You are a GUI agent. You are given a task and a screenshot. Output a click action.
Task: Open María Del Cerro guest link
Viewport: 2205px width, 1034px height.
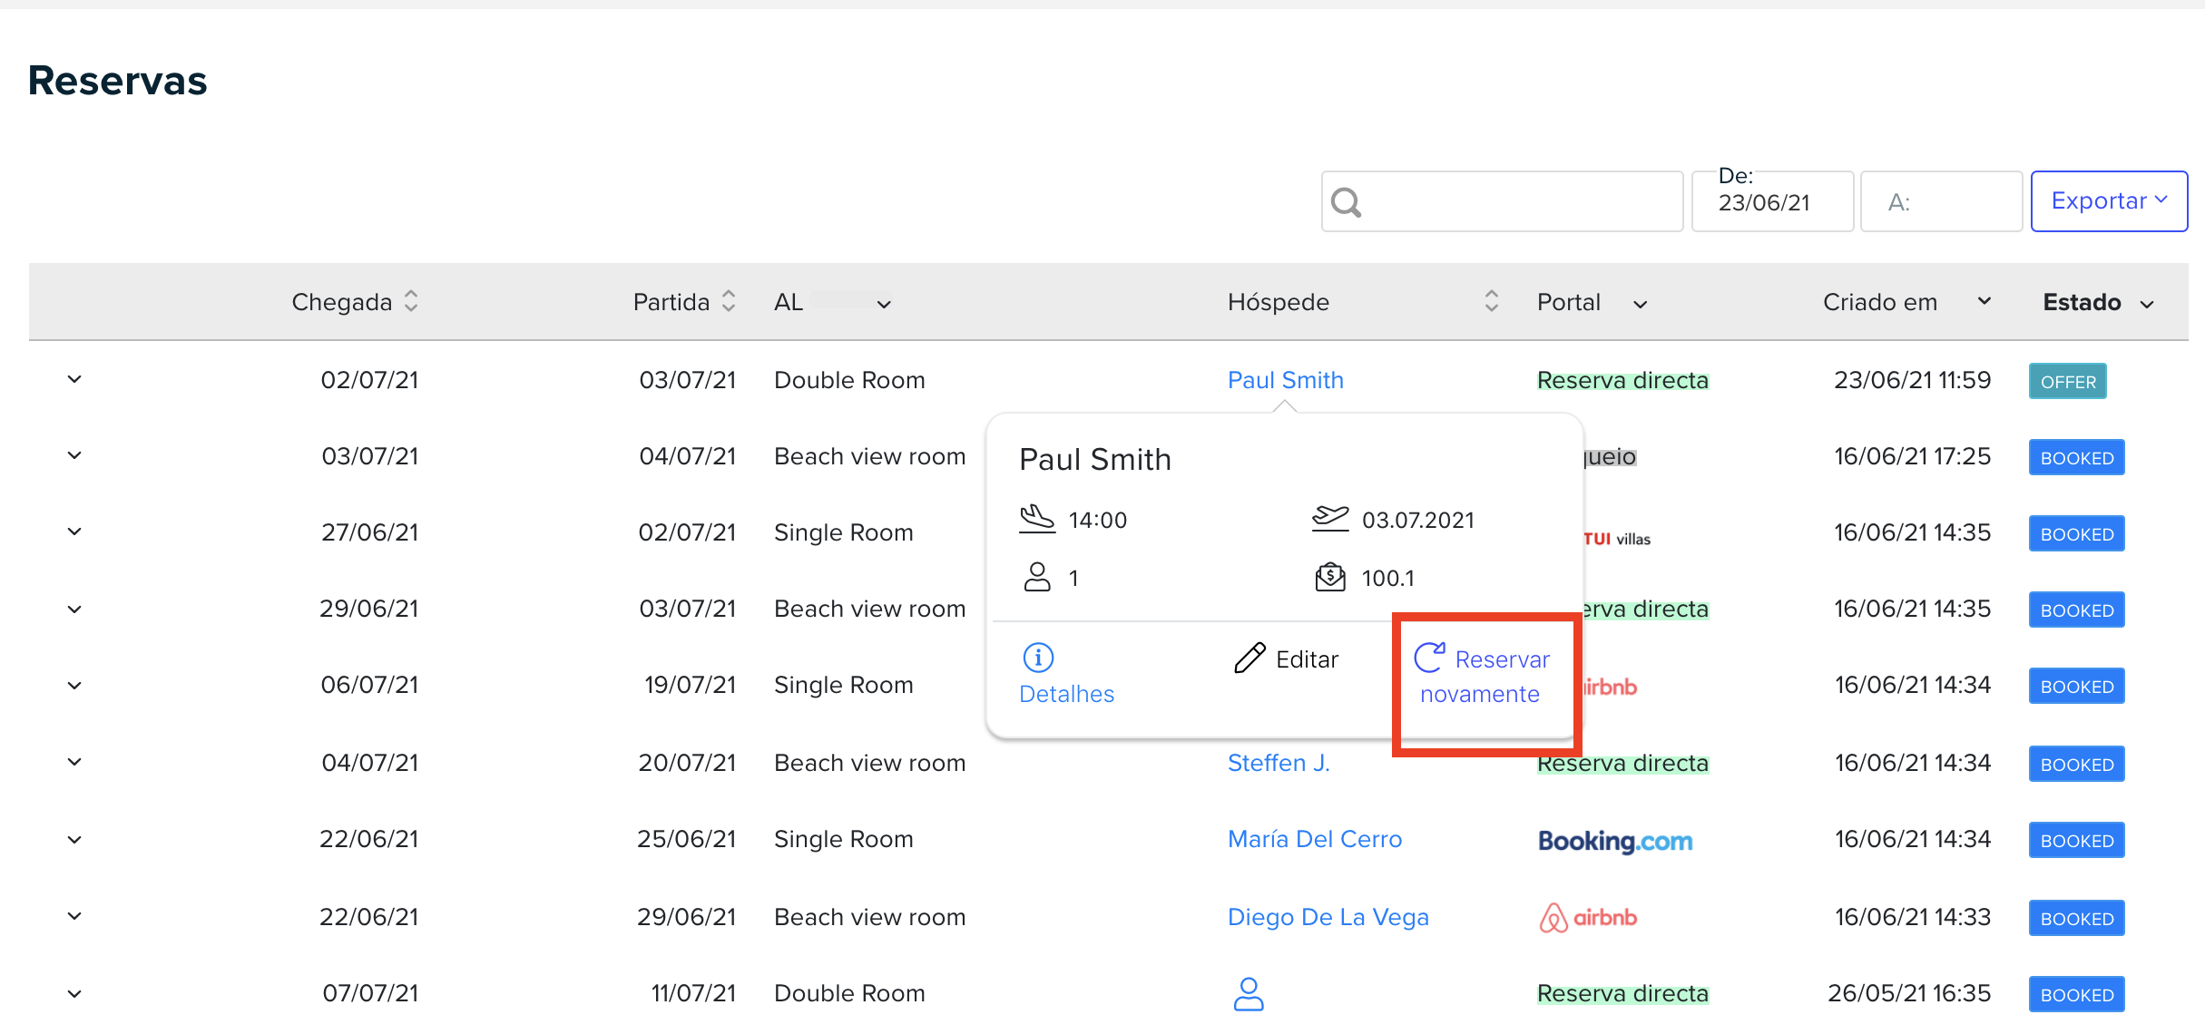coord(1315,839)
